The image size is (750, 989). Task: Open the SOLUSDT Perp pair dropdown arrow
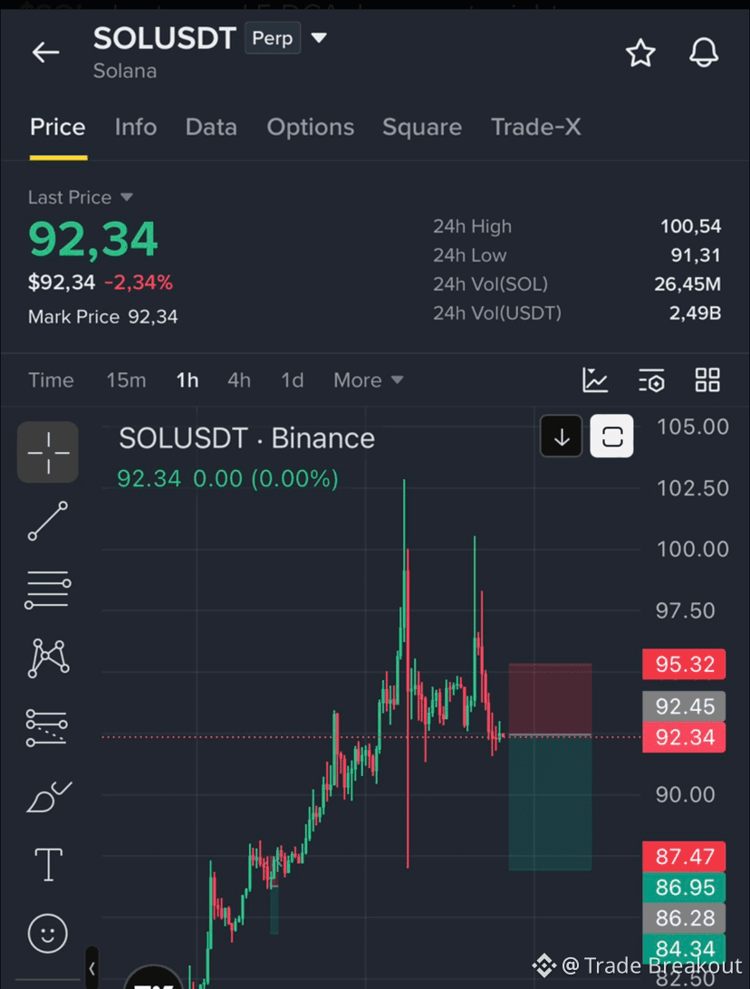coord(319,38)
